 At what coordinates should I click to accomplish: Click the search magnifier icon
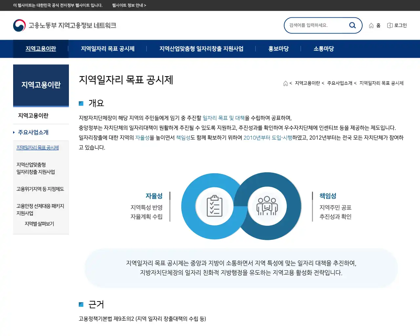coord(352,25)
